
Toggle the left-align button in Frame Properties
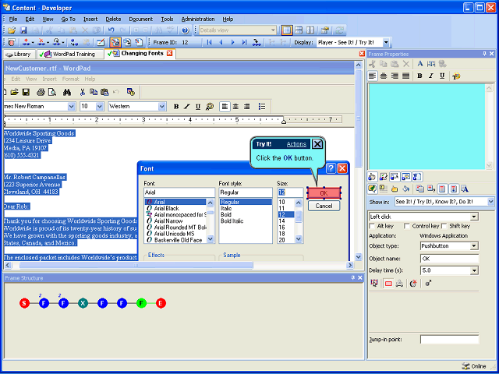pos(373,76)
